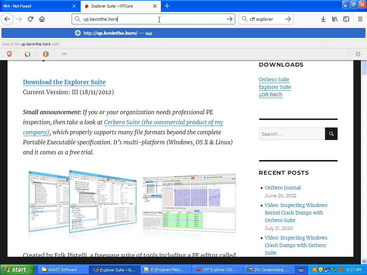Open the browser hamburger menu

coord(360,19)
